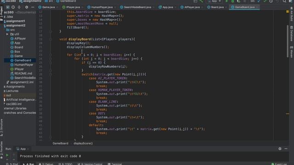Run with coverage icon in toolbar
The image size is (294, 165).
tap(238, 1)
